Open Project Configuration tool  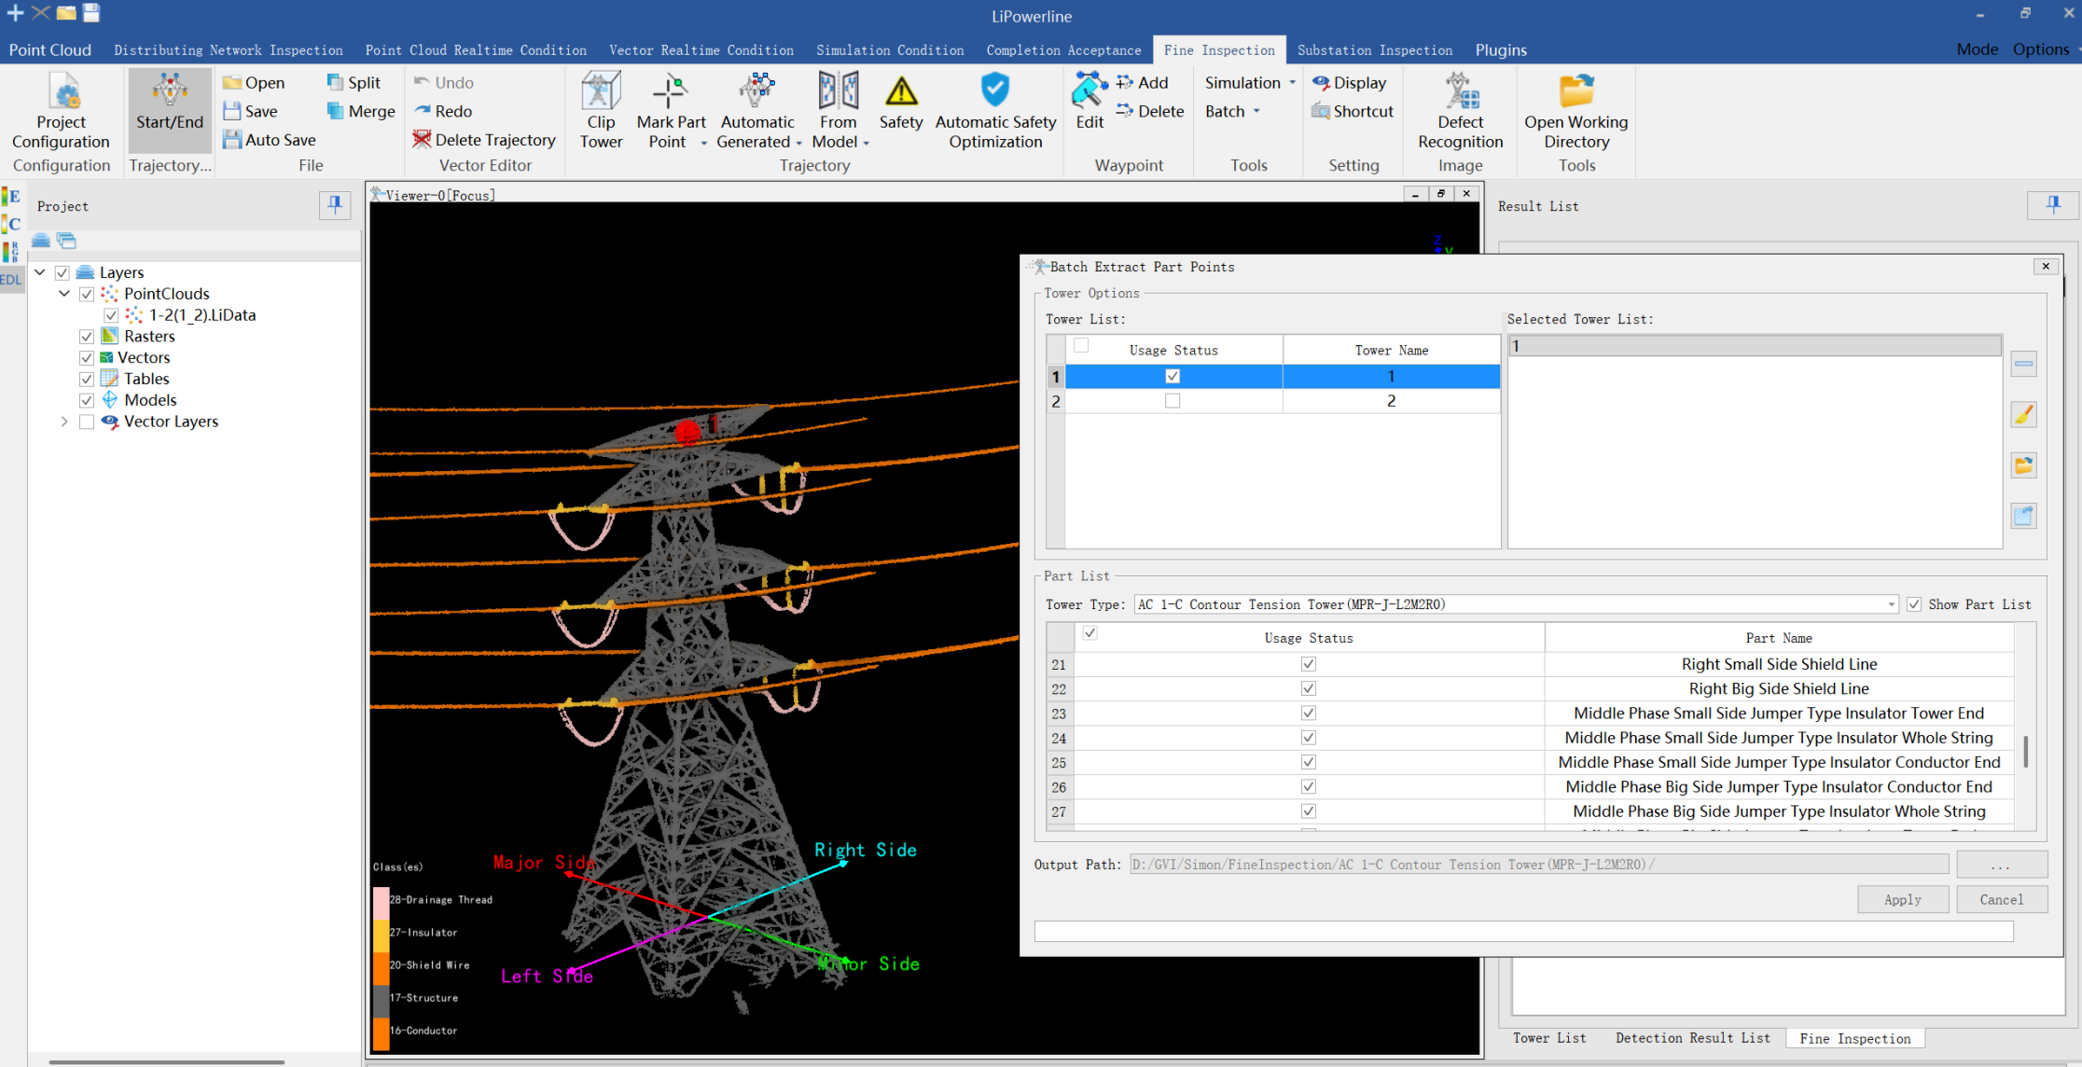[62, 110]
